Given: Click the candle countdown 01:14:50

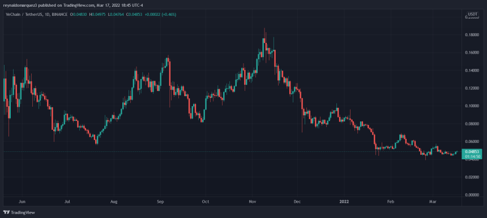Looking at the screenshot, I should pyautogui.click(x=472, y=156).
